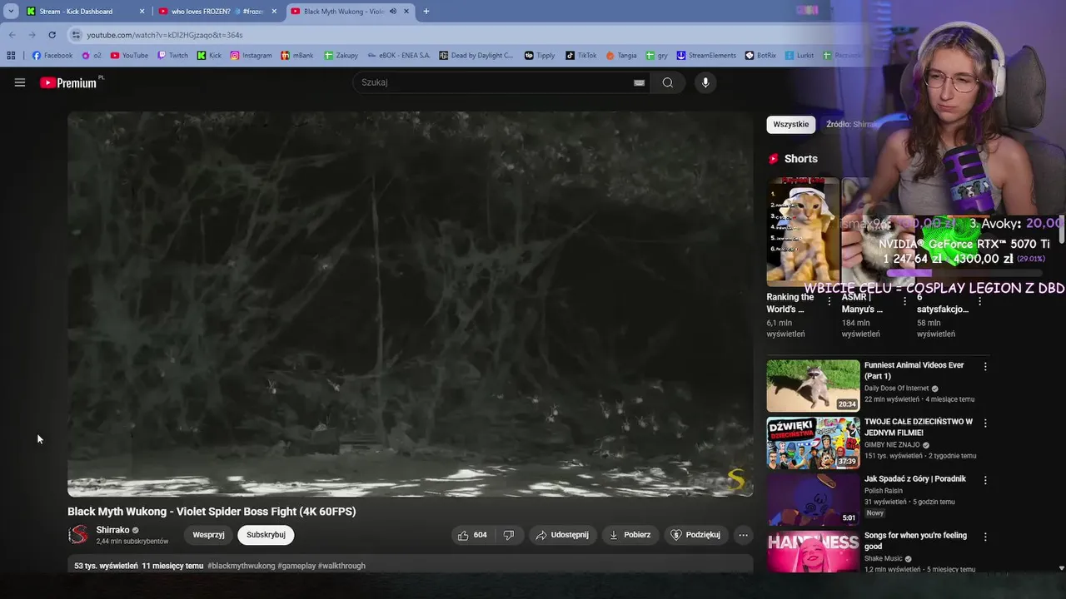Open Jak Spadać z Góry Poradnik thumbnail
The image size is (1066, 599).
tap(814, 499)
